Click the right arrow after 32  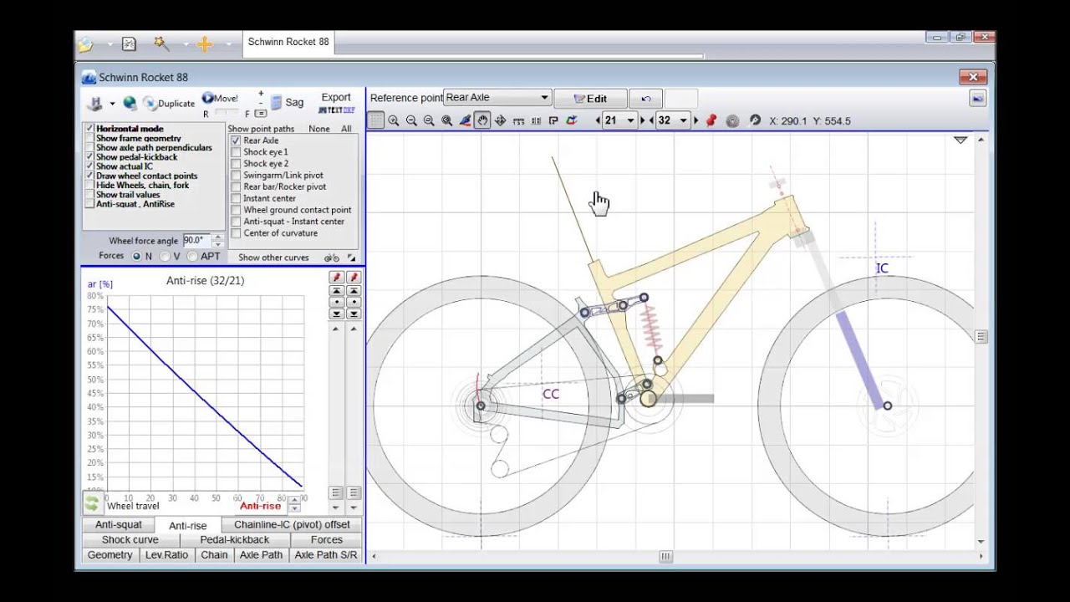[x=696, y=120]
